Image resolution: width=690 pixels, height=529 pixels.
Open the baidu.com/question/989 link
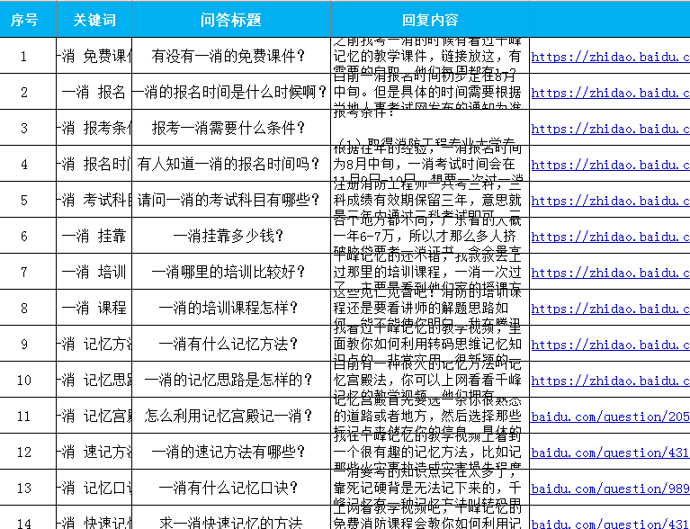pos(610,489)
